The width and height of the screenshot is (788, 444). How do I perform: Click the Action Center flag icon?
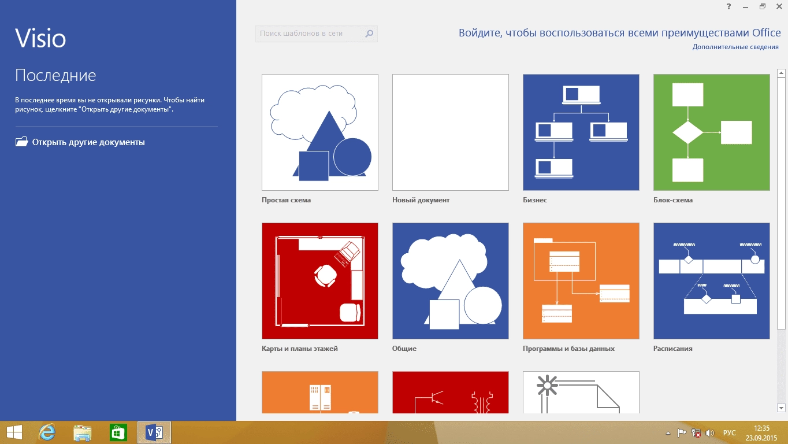(x=682, y=433)
